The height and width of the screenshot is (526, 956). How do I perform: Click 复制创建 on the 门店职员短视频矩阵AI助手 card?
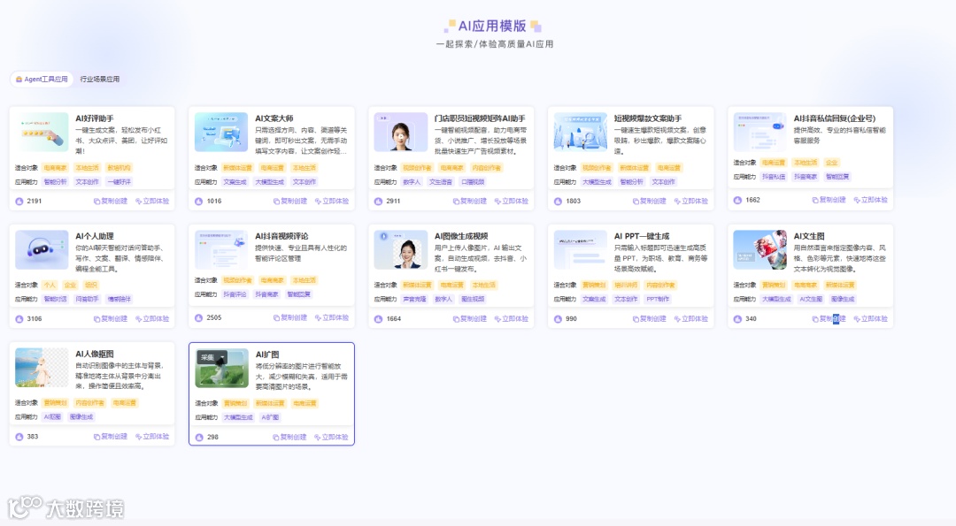point(469,201)
